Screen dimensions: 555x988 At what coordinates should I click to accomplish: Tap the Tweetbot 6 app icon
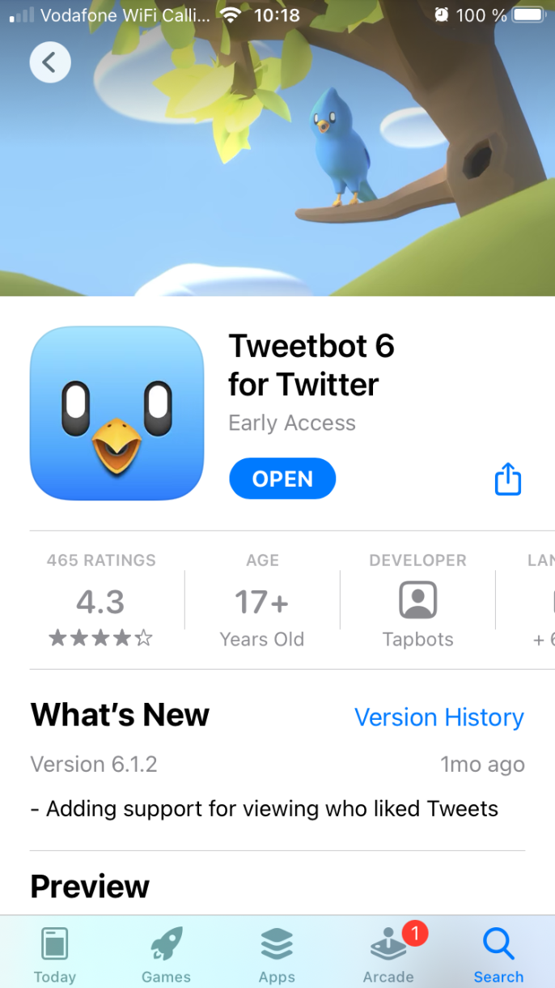pos(117,413)
